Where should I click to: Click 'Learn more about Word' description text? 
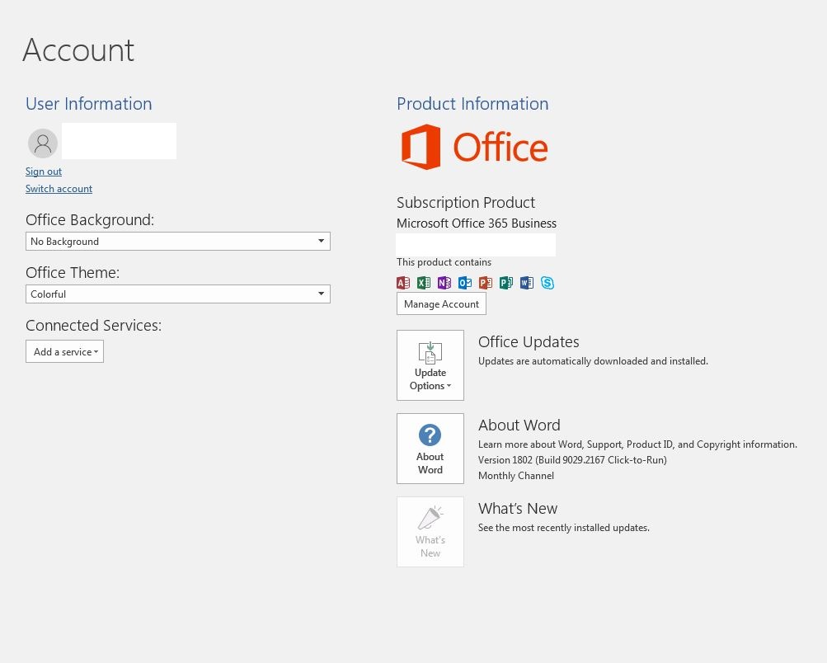tap(637, 444)
